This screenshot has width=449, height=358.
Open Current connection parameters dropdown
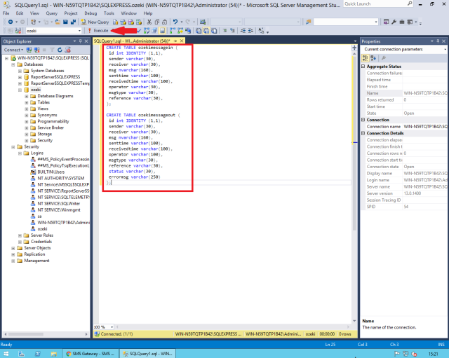pyautogui.click(x=445, y=49)
